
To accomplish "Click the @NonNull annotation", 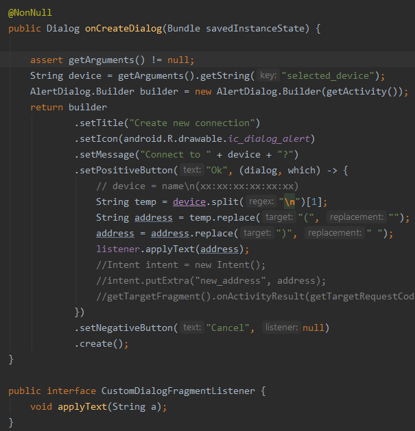I will [30, 12].
